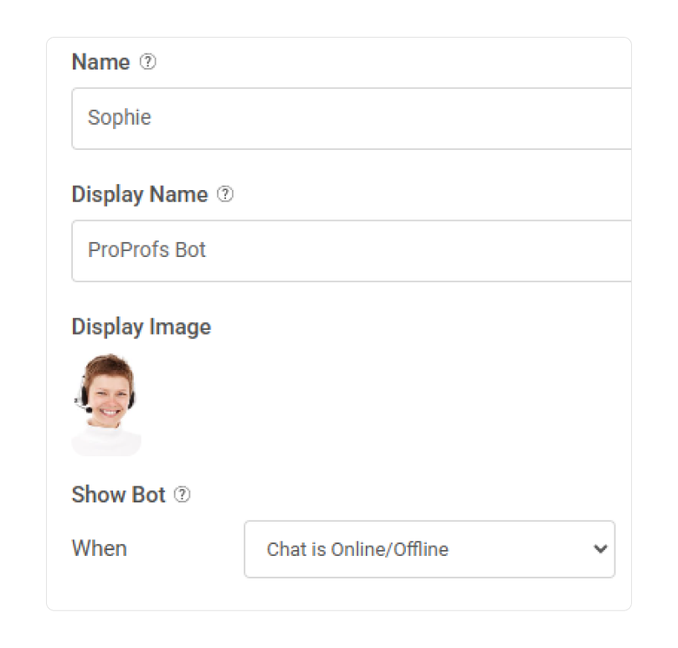Click the help icon next to Name
The image size is (678, 648).
[x=149, y=63]
